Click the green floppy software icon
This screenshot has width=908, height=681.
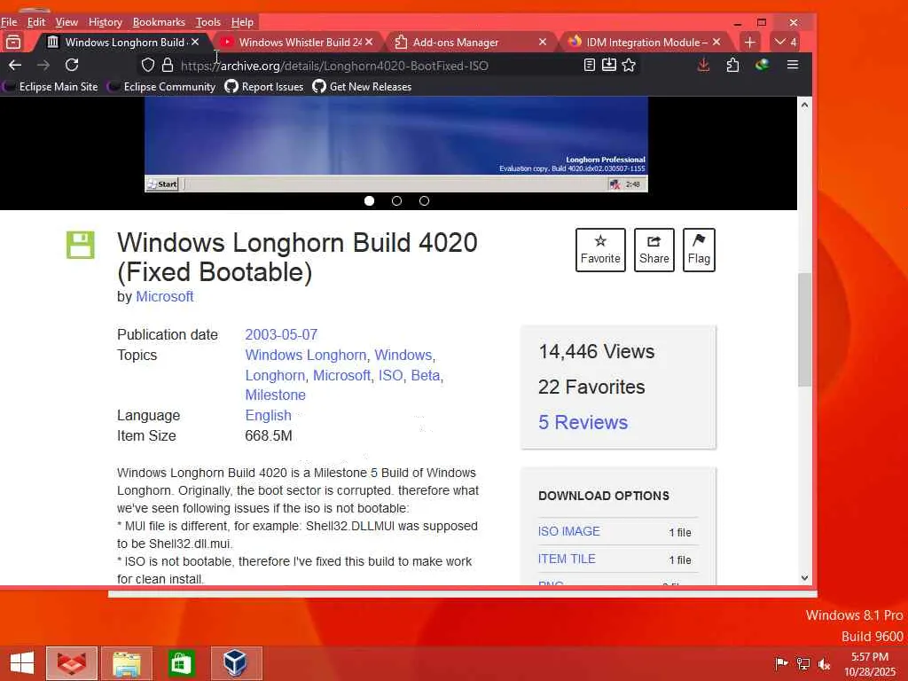81,245
